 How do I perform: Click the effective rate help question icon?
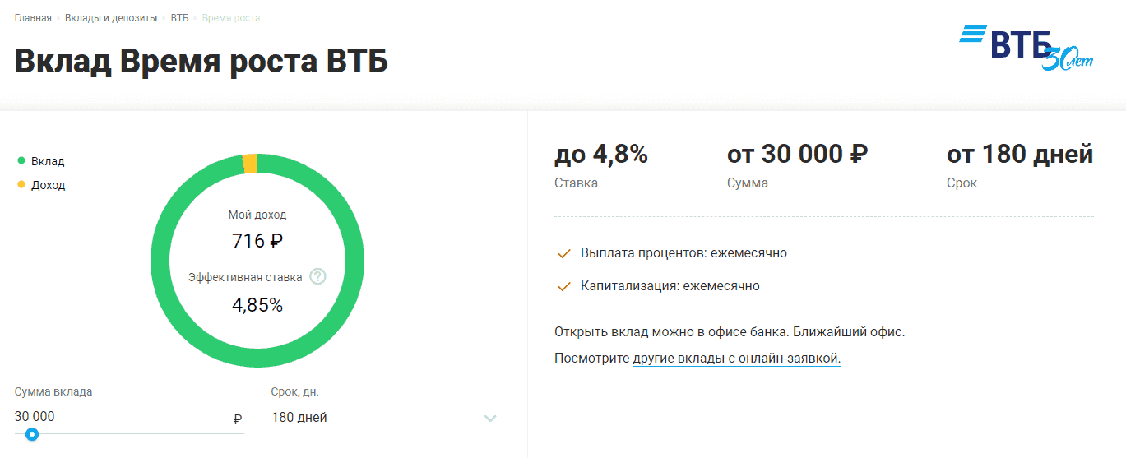317,277
